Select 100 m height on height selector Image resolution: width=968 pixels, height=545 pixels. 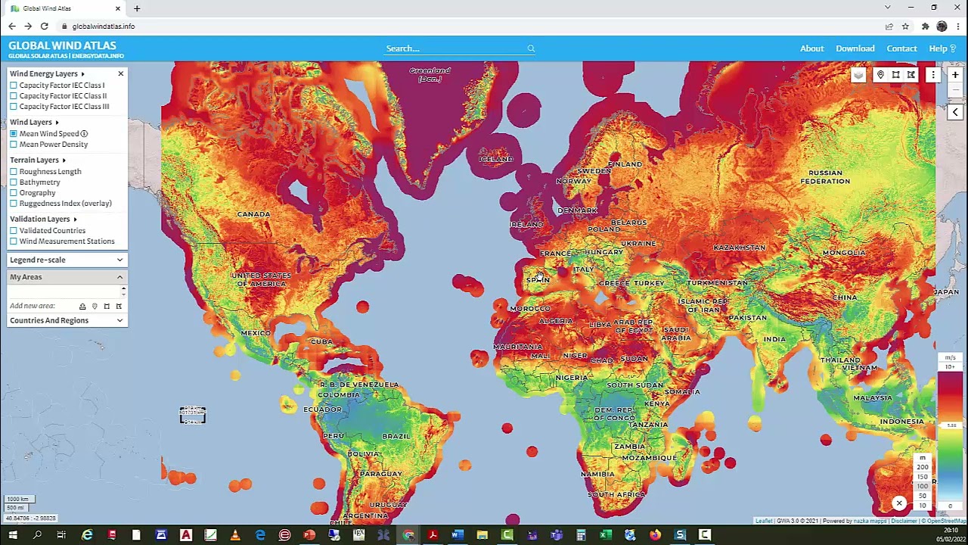click(923, 486)
